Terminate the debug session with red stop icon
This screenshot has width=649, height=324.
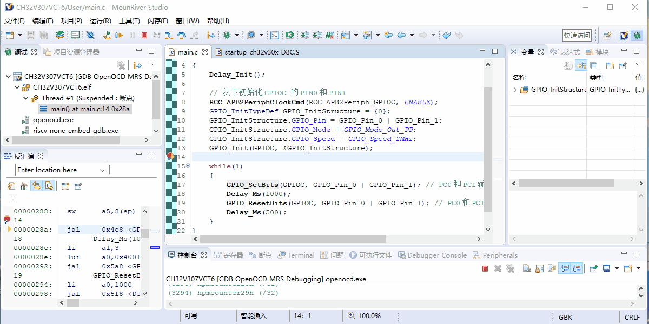[144, 35]
